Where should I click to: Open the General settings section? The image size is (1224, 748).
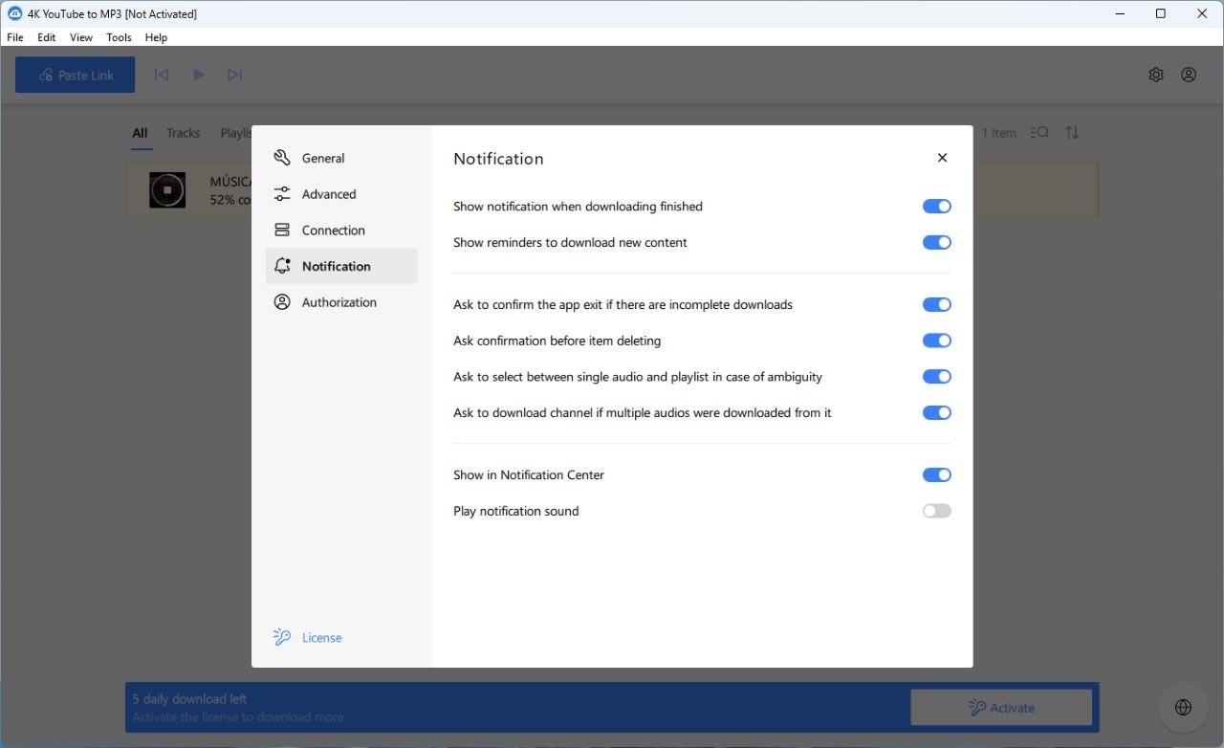click(341, 158)
